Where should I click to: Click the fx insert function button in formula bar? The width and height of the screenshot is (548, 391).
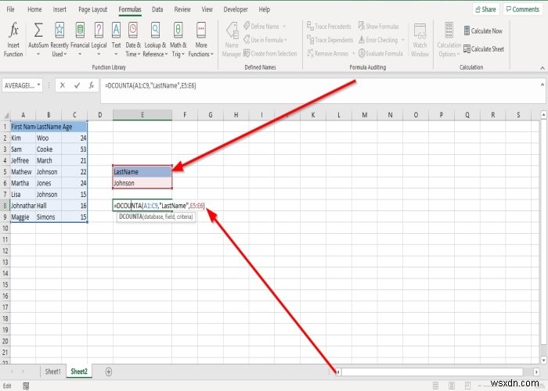(x=92, y=85)
